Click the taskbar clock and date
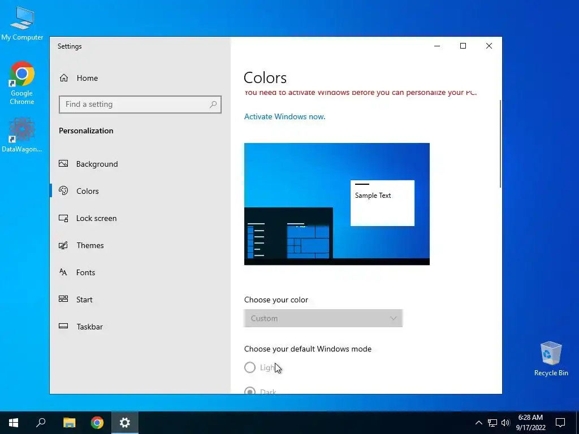This screenshot has width=579, height=434. click(x=530, y=423)
